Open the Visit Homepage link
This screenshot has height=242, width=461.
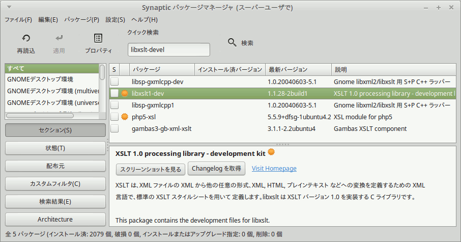click(274, 169)
